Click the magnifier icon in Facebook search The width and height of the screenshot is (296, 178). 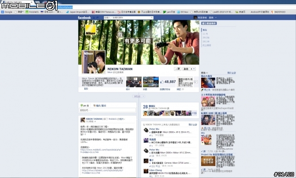point(152,18)
